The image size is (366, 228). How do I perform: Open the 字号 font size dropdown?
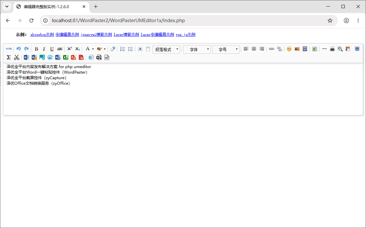tap(226, 49)
